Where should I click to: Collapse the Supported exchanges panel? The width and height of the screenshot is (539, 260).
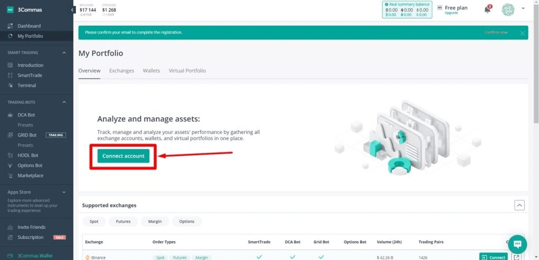point(520,205)
